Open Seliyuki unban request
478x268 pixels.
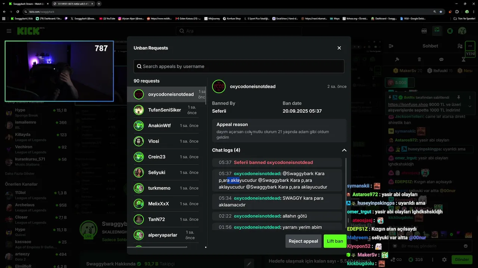click(166, 173)
